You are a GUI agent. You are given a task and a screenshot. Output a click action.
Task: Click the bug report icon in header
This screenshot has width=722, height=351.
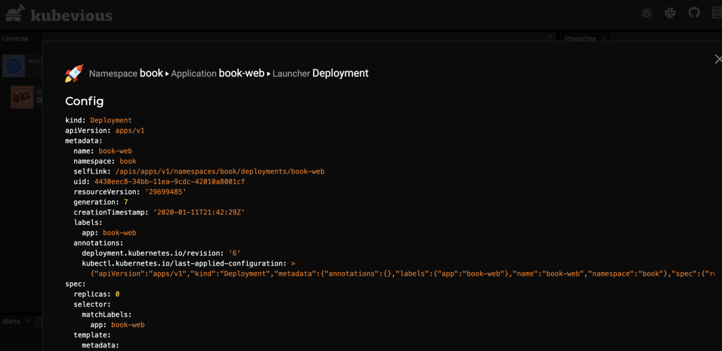tap(646, 13)
